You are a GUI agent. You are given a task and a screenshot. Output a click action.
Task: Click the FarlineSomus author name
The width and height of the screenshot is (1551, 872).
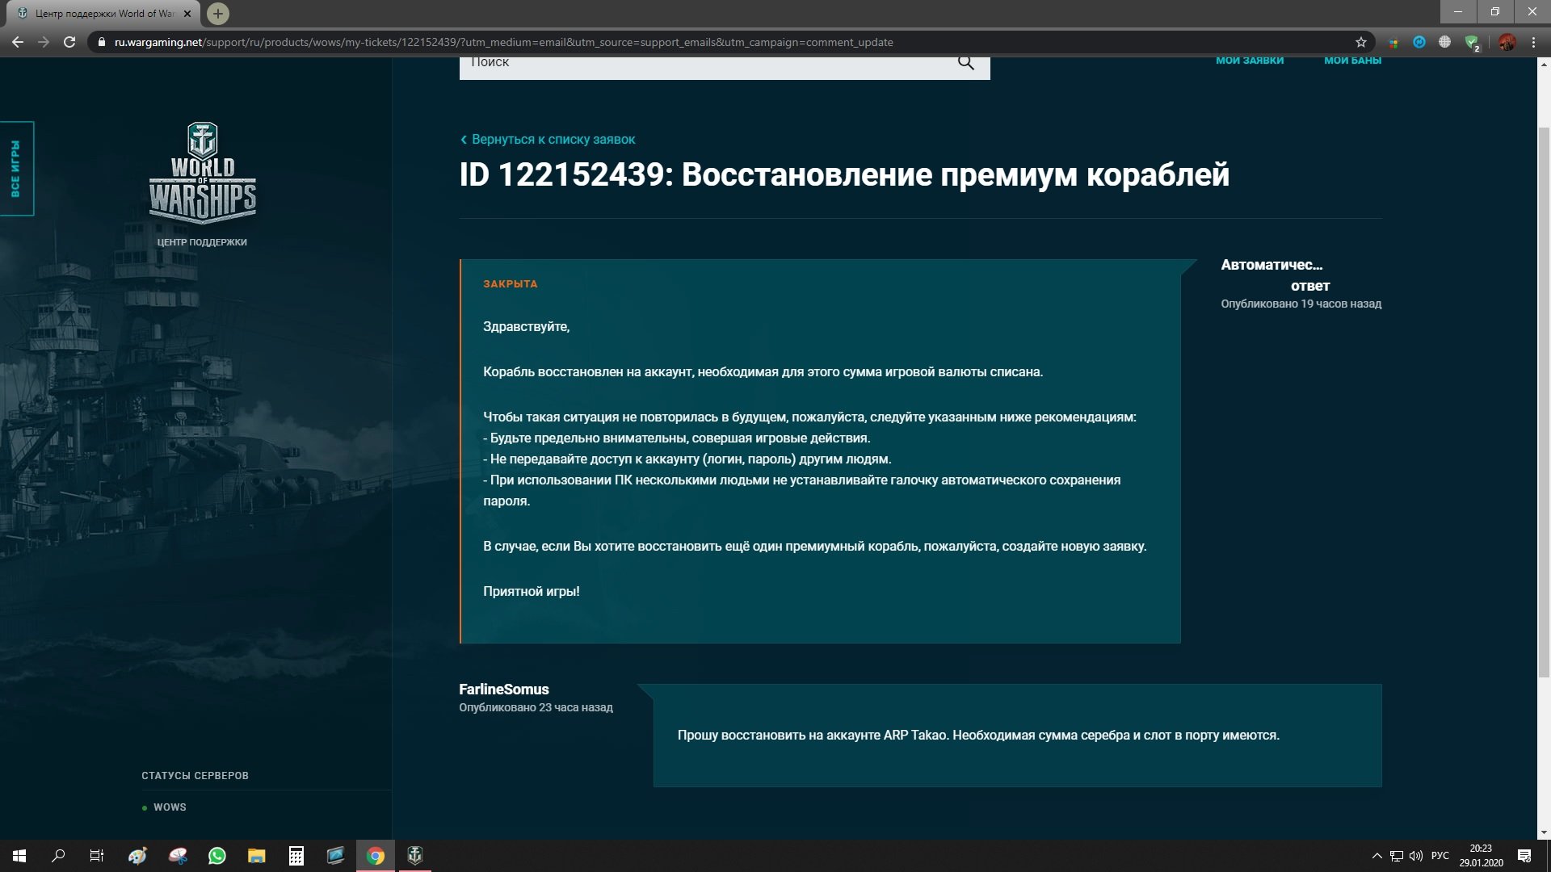pos(503,690)
